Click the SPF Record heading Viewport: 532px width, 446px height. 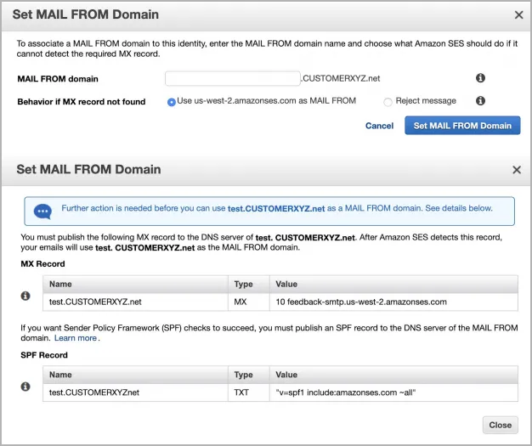[x=44, y=355]
